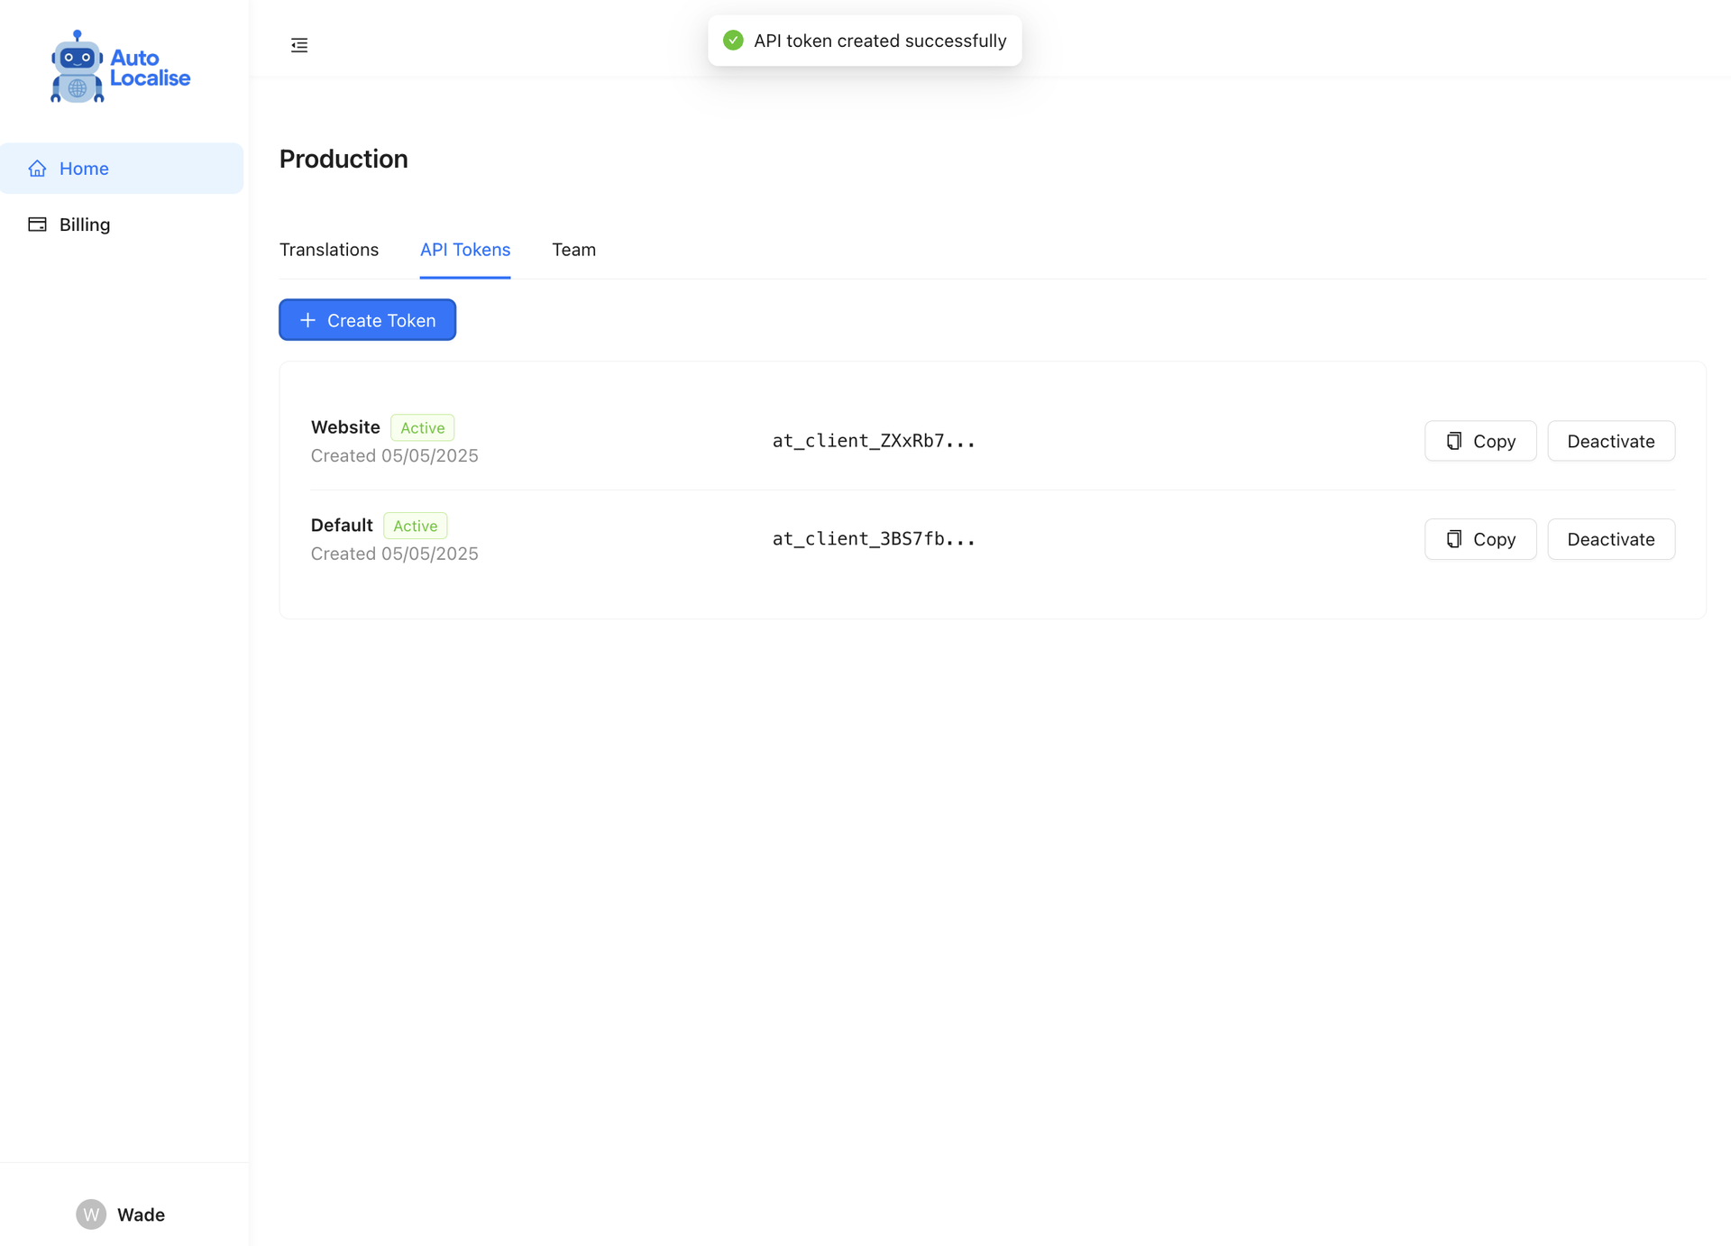Select the API Tokens tab
This screenshot has width=1731, height=1246.
[465, 250]
